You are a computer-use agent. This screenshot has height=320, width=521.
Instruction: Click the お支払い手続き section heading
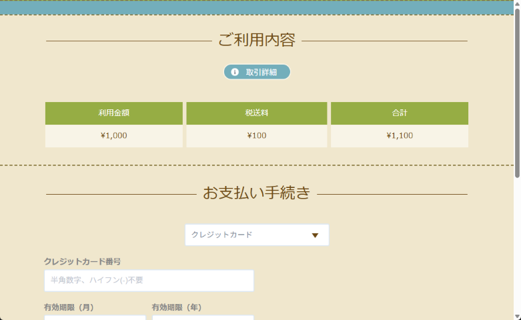257,193
